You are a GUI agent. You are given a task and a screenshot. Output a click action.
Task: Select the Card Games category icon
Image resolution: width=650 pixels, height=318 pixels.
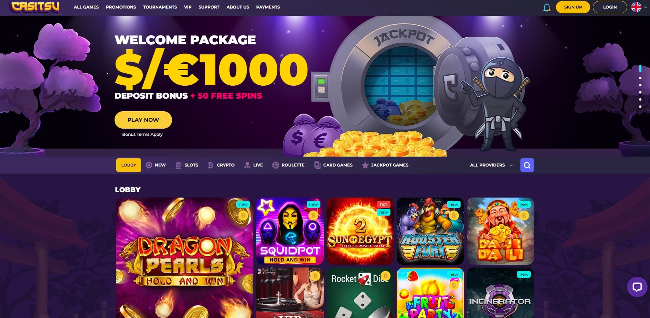pyautogui.click(x=317, y=165)
